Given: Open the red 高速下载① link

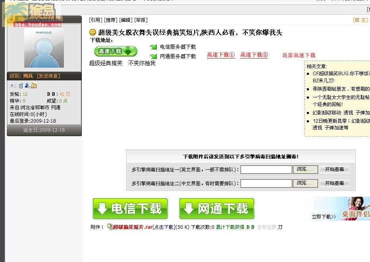Looking at the screenshot, I should [221, 55].
